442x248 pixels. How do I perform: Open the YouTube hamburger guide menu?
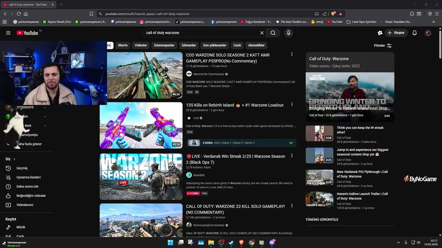tap(8, 33)
